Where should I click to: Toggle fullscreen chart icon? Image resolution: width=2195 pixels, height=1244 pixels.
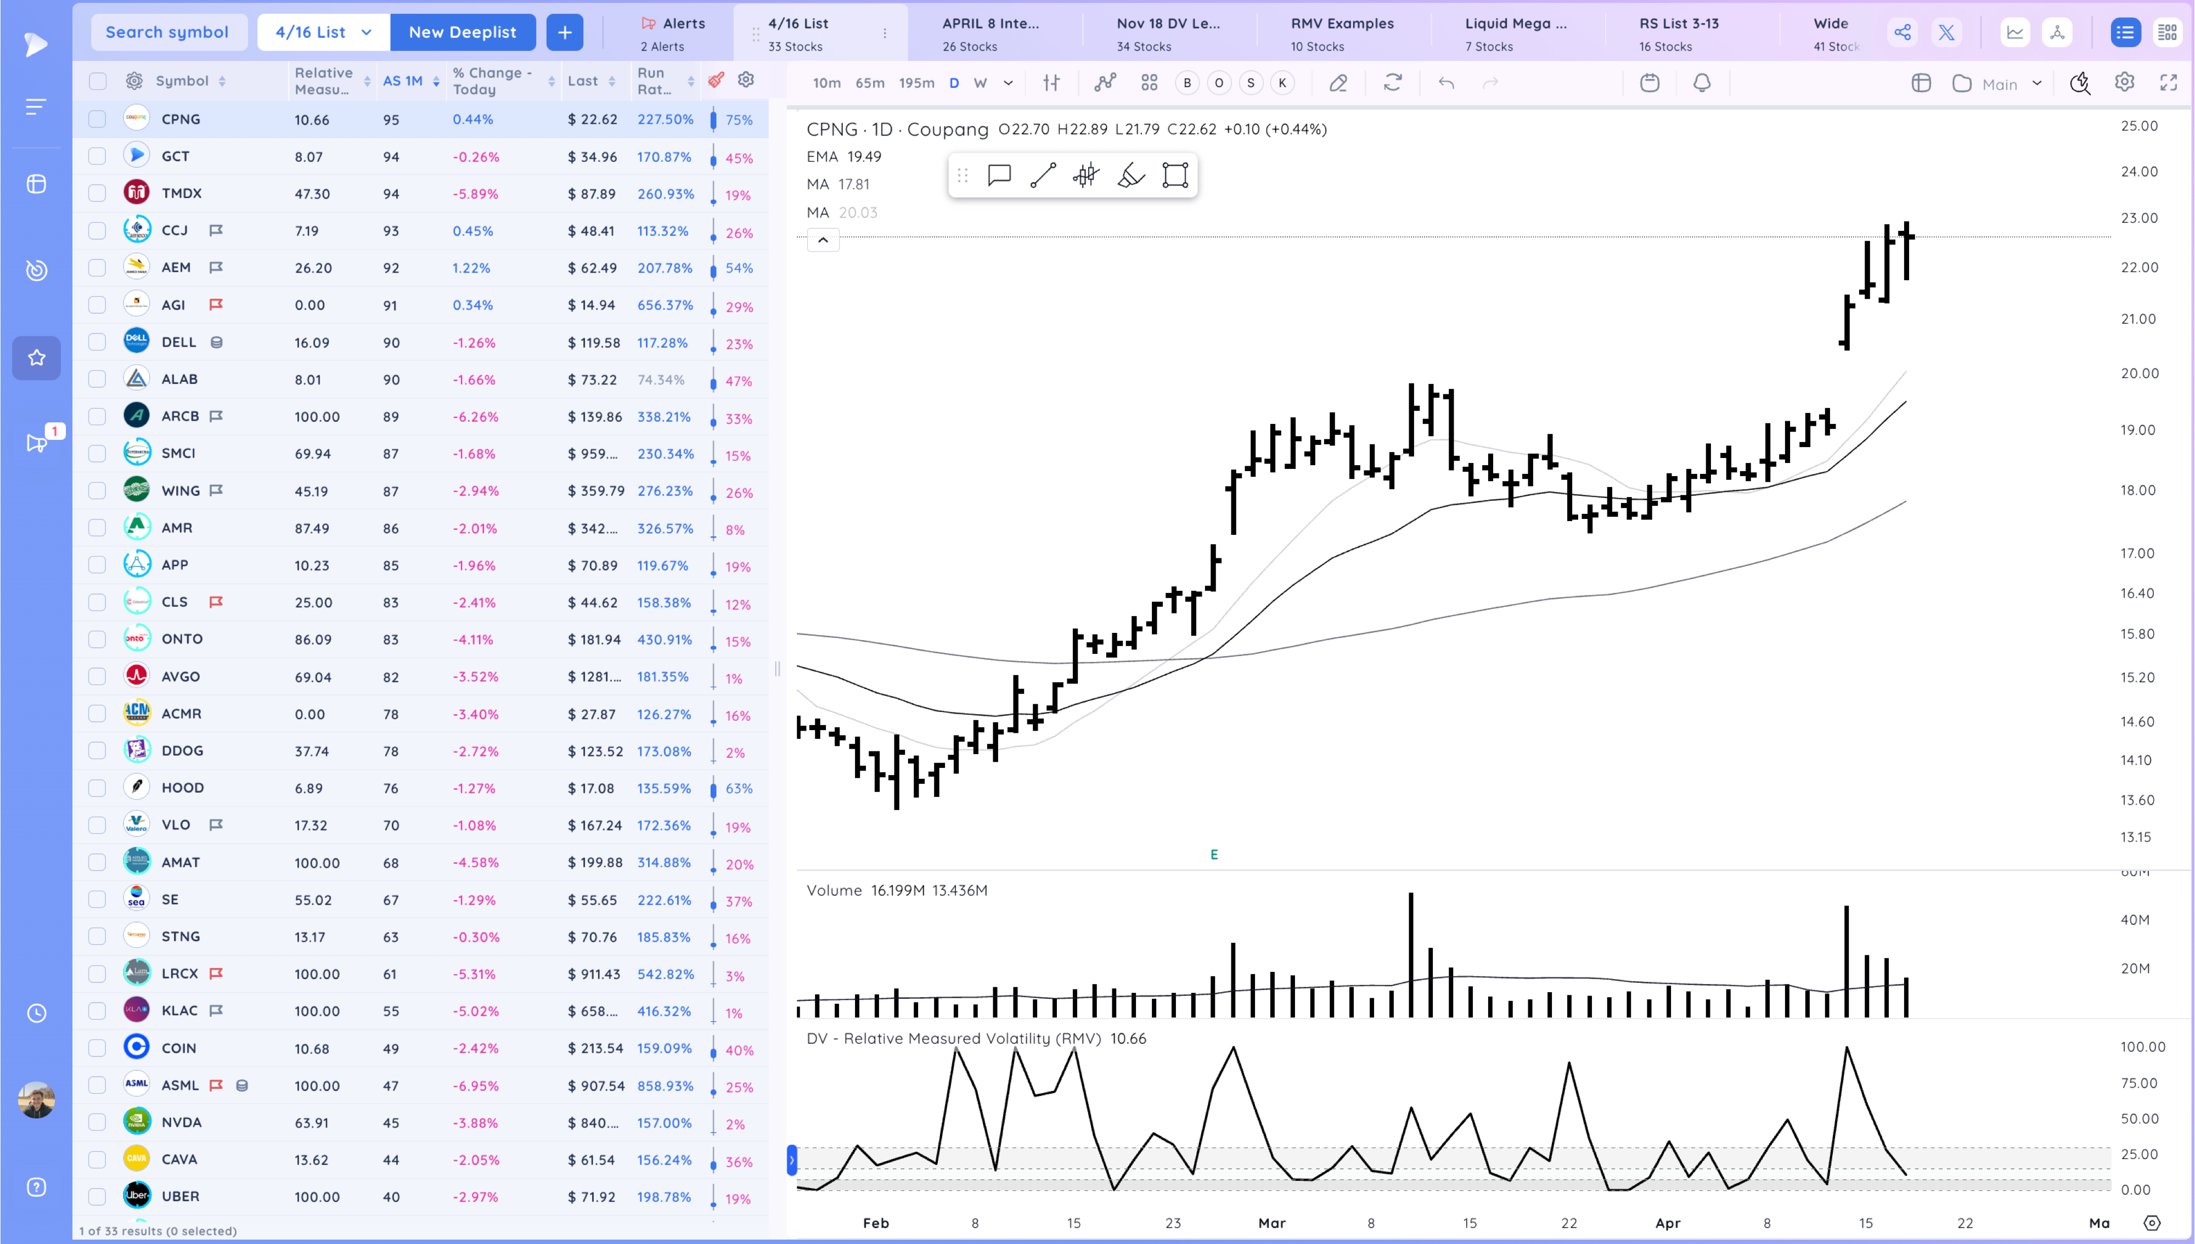[2169, 82]
